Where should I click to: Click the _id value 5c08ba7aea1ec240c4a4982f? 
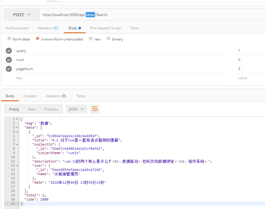pos(72,136)
